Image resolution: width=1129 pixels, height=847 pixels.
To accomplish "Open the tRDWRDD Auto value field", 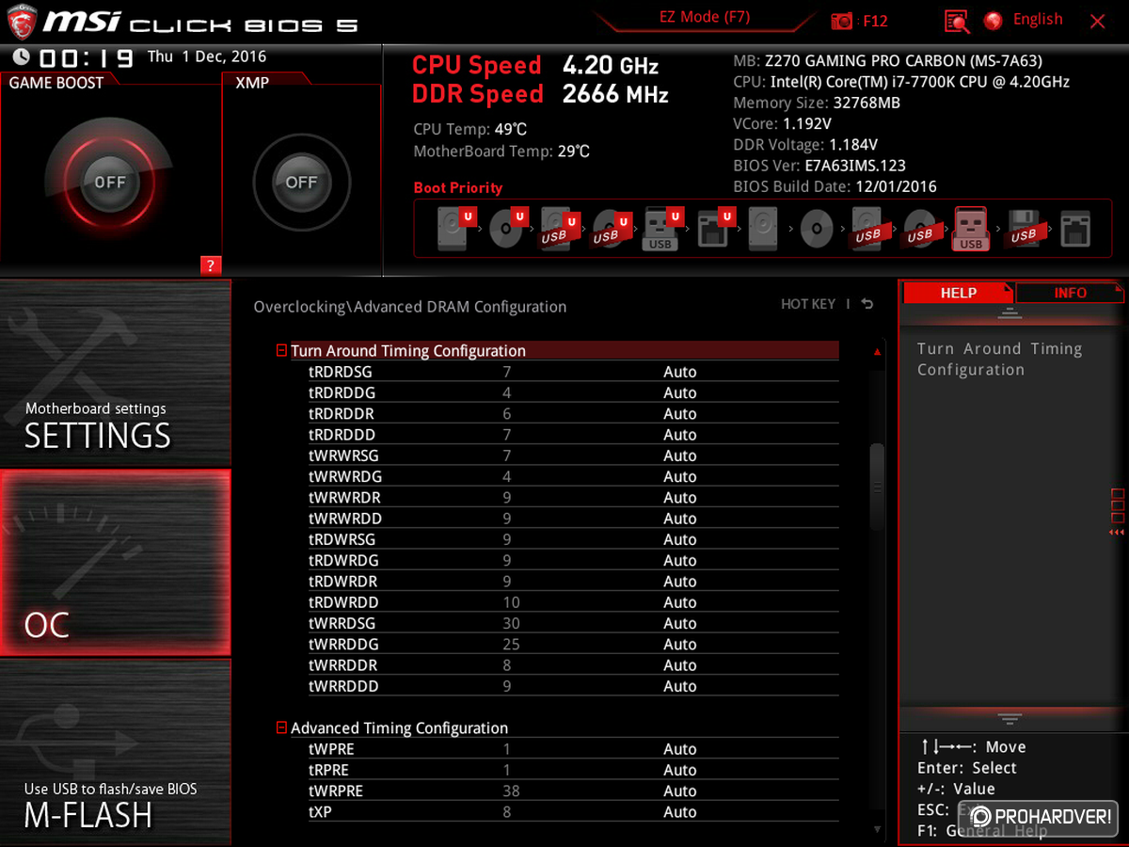I will pyautogui.click(x=680, y=602).
